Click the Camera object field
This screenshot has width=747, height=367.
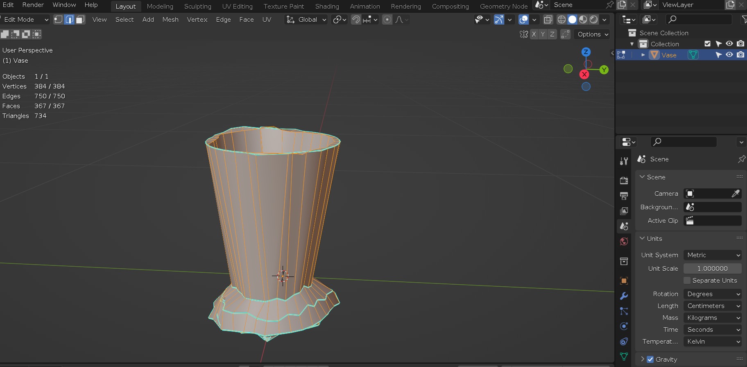pos(708,193)
